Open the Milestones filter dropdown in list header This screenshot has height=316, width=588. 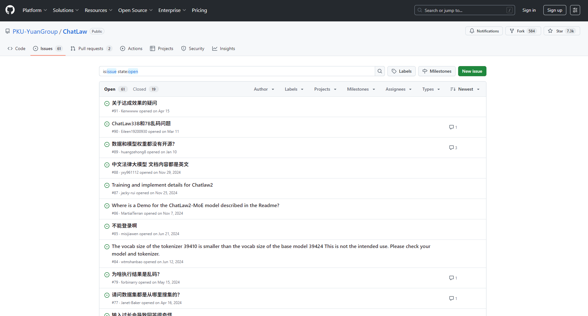(361, 89)
